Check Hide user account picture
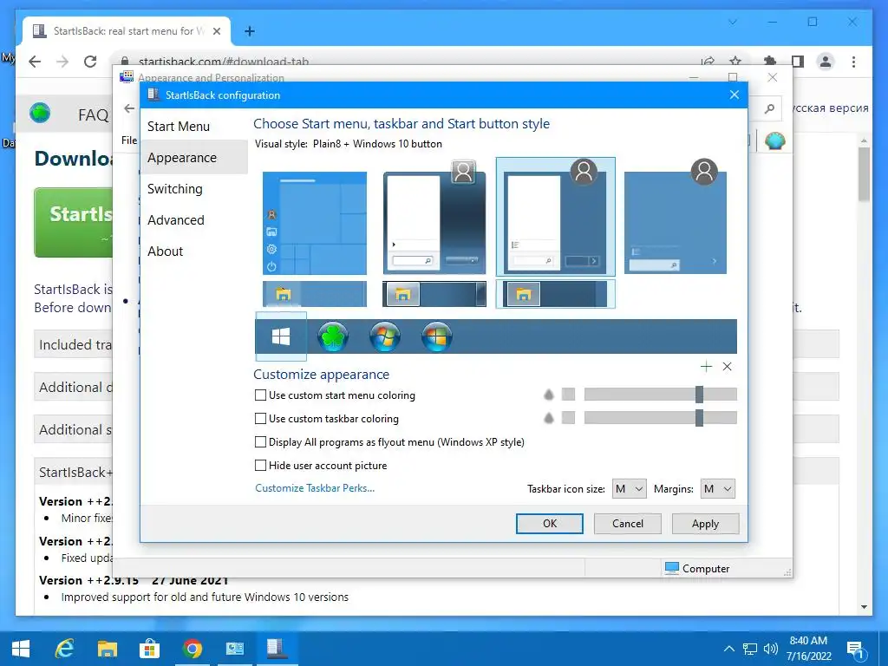The image size is (888, 666). (x=260, y=466)
